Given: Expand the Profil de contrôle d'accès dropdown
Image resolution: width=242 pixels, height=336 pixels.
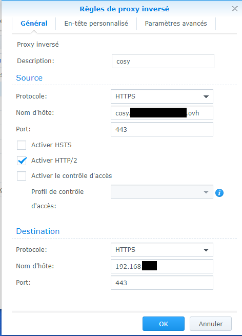Looking at the screenshot, I should pos(162,192).
